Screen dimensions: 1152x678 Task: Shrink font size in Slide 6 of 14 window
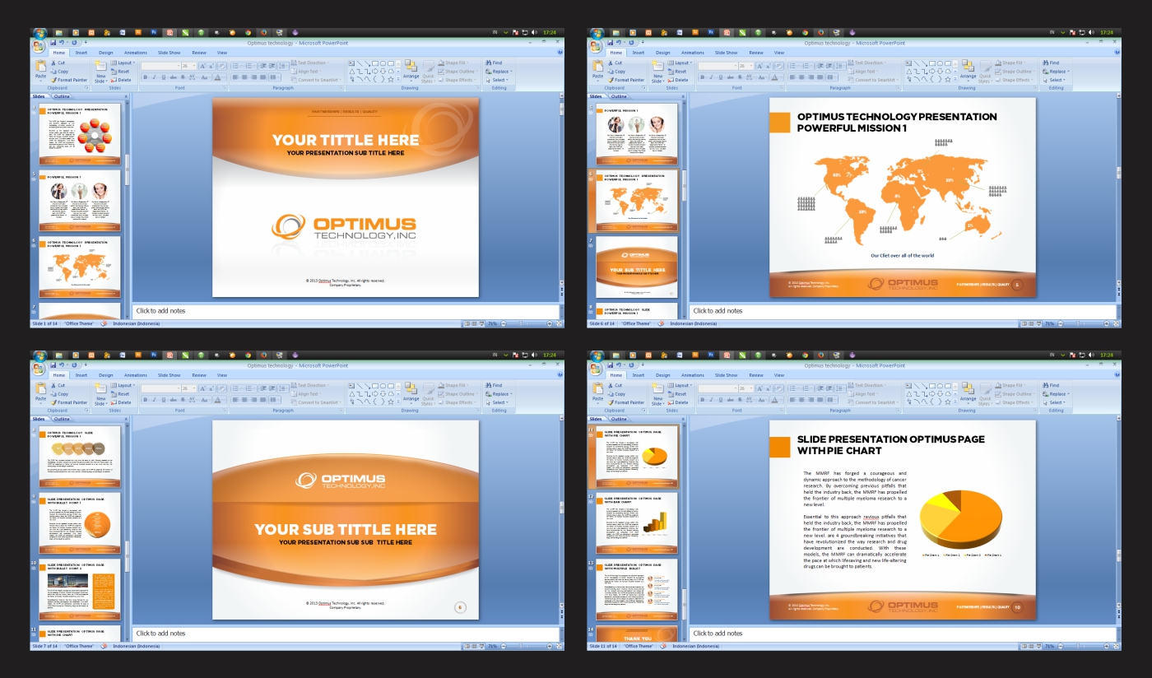pyautogui.click(x=769, y=66)
